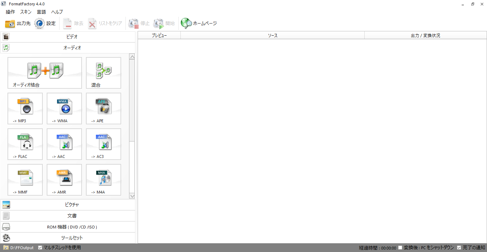Choose the -> MMF conversion icon
The image size is (487, 252).
click(x=25, y=180)
